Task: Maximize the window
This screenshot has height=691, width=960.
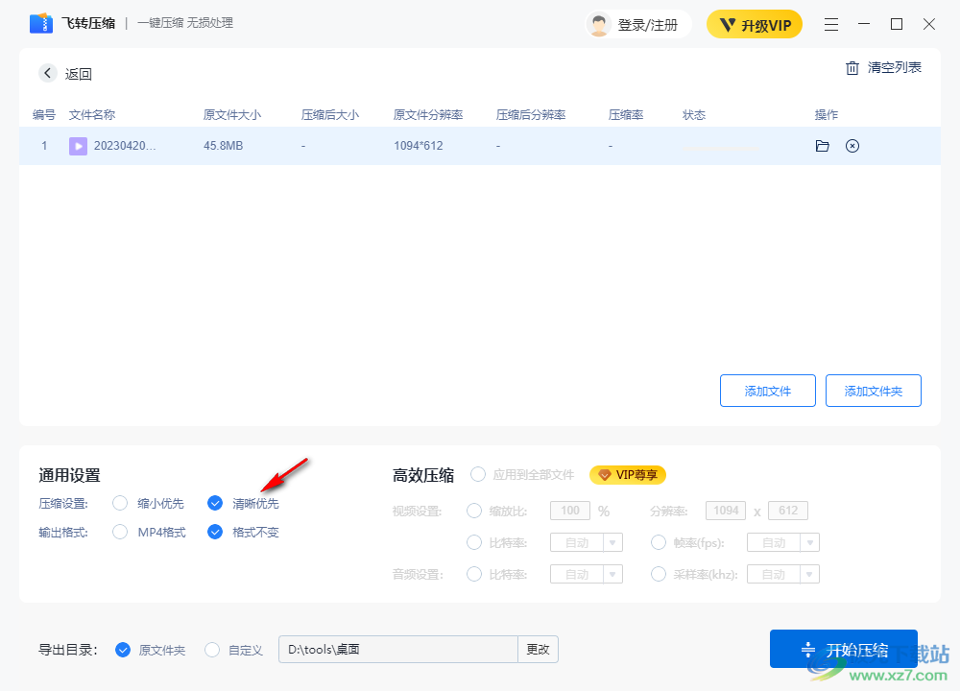Action: (x=897, y=24)
